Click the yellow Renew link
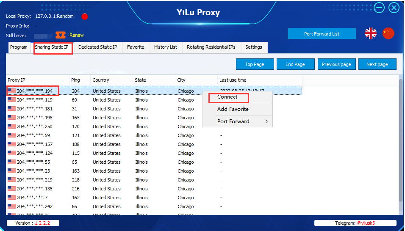Viewport: 405px width, 231px height. point(76,35)
